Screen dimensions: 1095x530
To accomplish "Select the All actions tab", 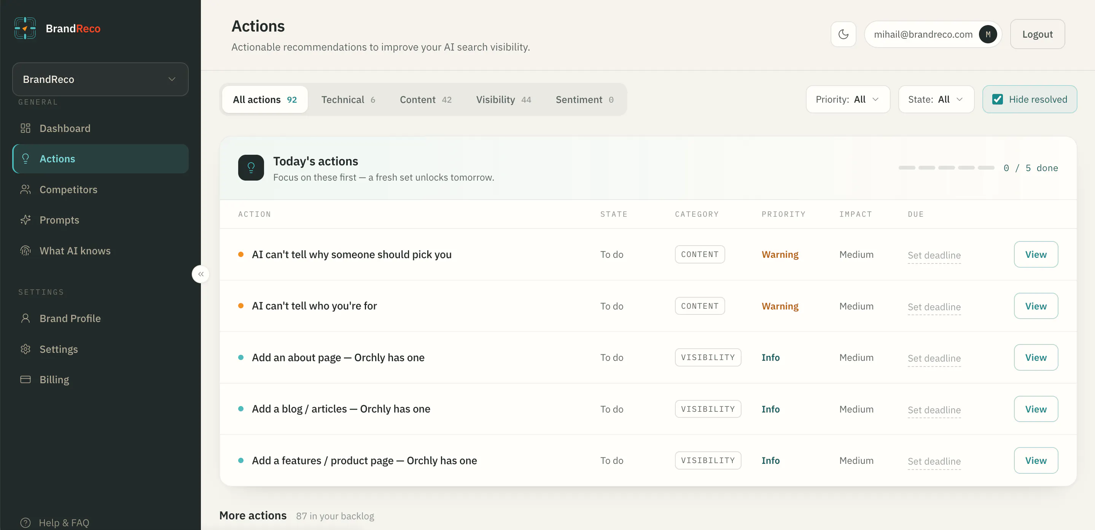I will tap(265, 100).
